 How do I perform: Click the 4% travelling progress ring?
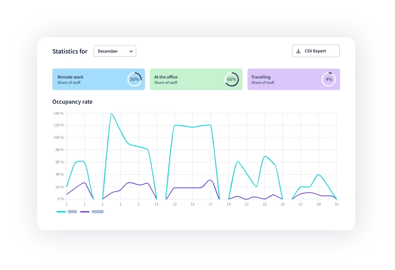pyautogui.click(x=329, y=80)
